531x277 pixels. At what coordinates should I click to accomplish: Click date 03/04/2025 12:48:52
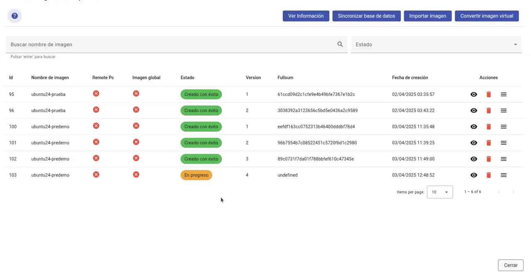[413, 175]
